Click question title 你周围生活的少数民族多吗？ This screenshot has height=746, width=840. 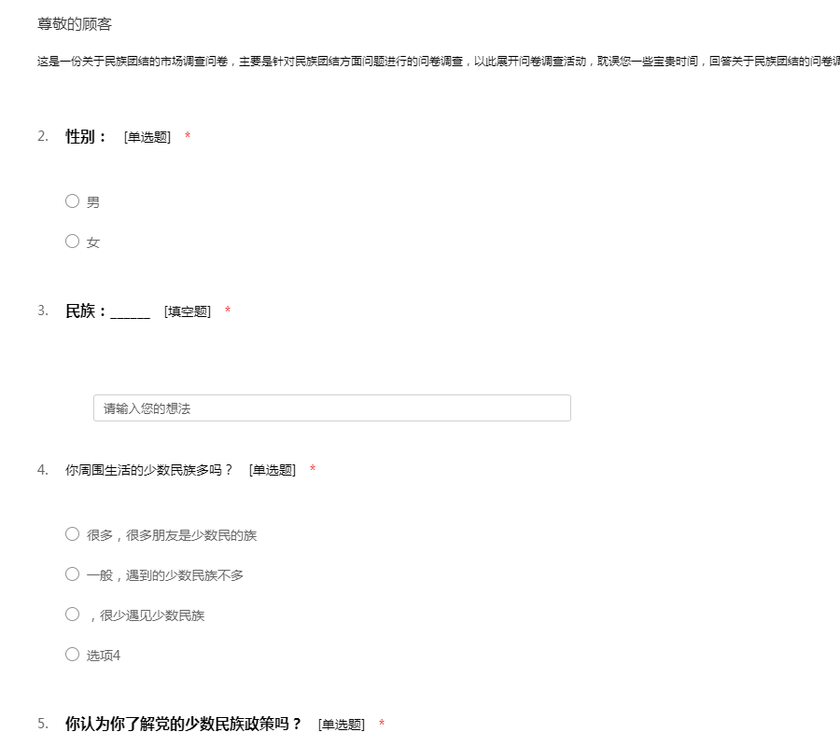[148, 469]
